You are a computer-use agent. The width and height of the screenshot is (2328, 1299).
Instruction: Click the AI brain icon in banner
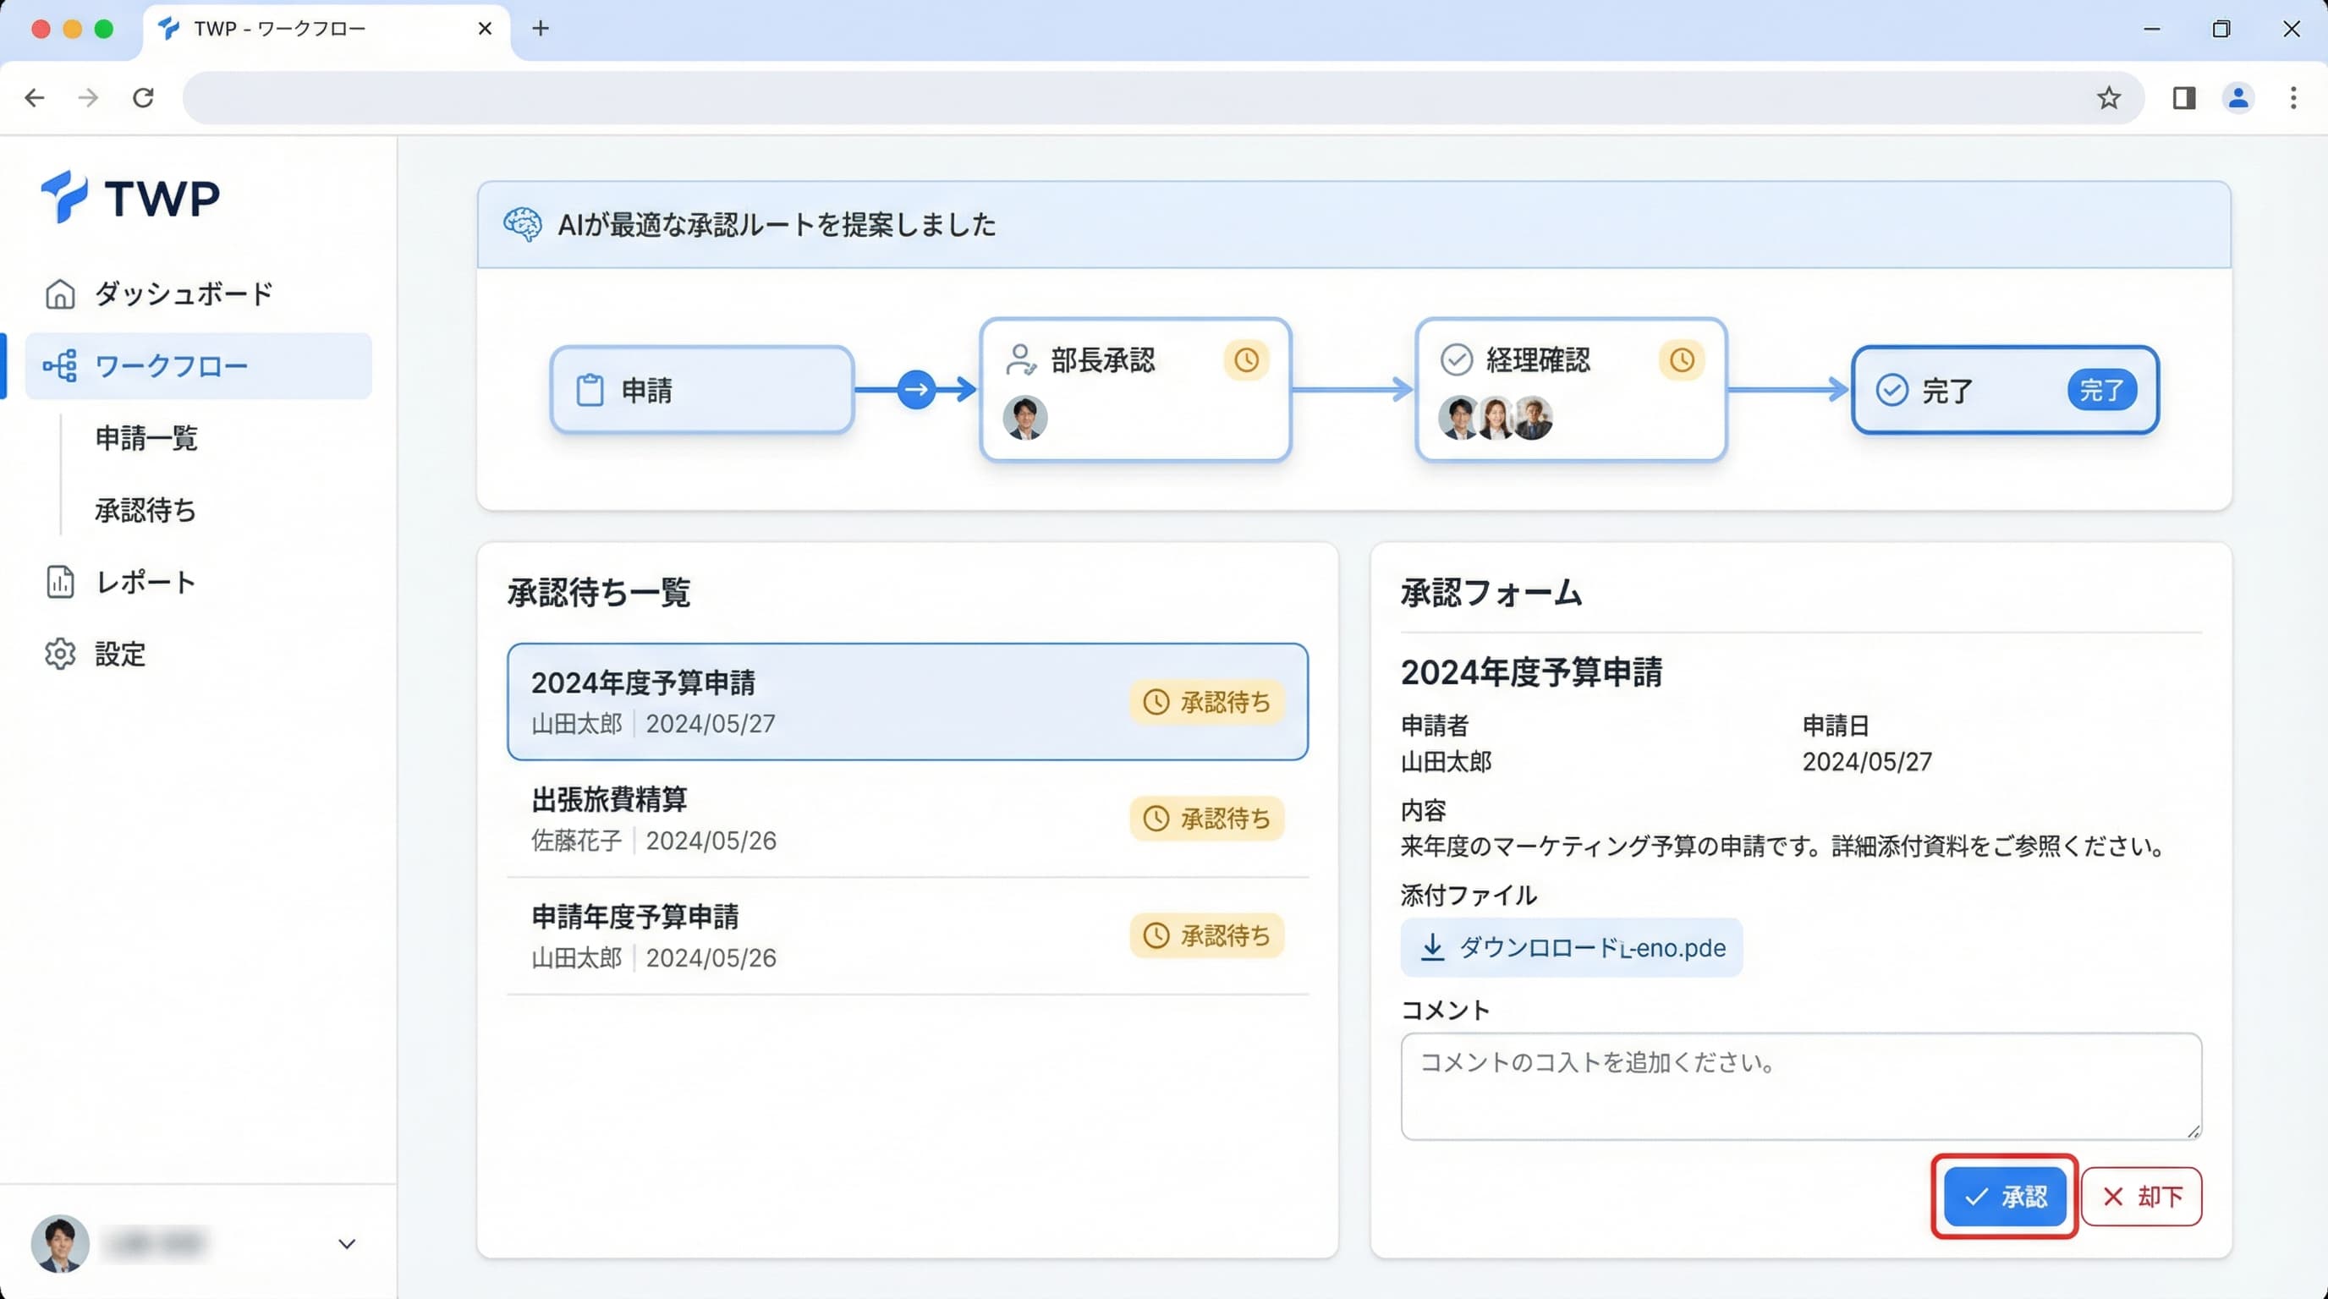[522, 224]
